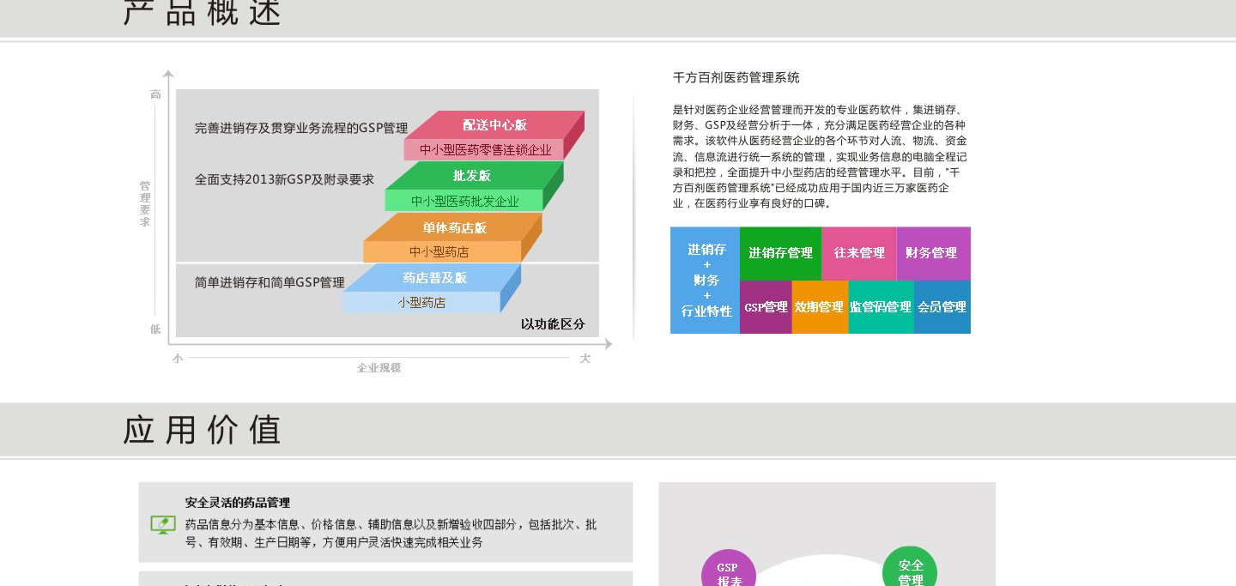This screenshot has width=1236, height=586.
Task: Click the 小 label on horizontal axis
Action: [x=178, y=359]
